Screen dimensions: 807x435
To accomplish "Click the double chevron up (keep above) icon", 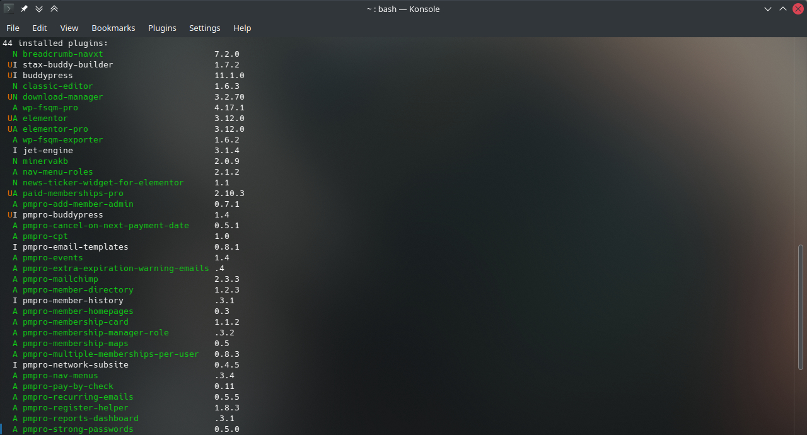I will [x=54, y=9].
